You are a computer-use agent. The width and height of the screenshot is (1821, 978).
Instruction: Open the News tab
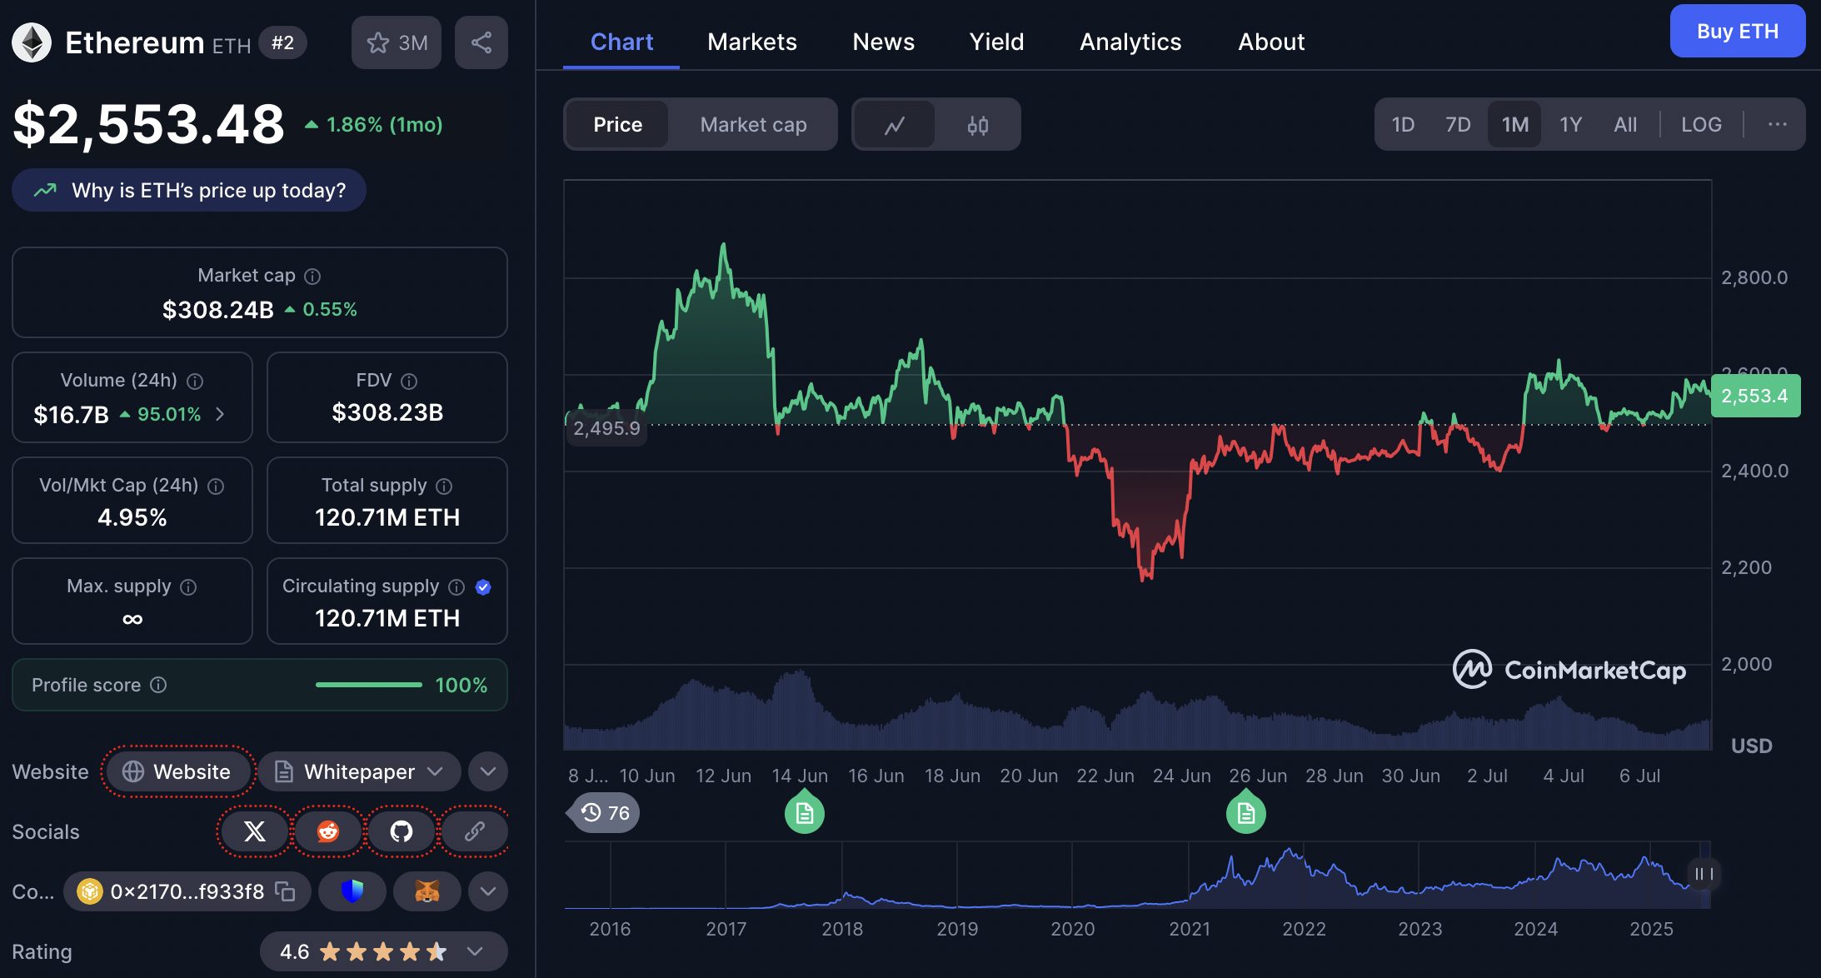pos(883,42)
